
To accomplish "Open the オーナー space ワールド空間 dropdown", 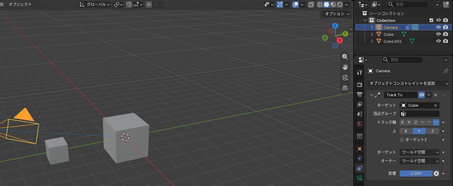I will (420, 161).
